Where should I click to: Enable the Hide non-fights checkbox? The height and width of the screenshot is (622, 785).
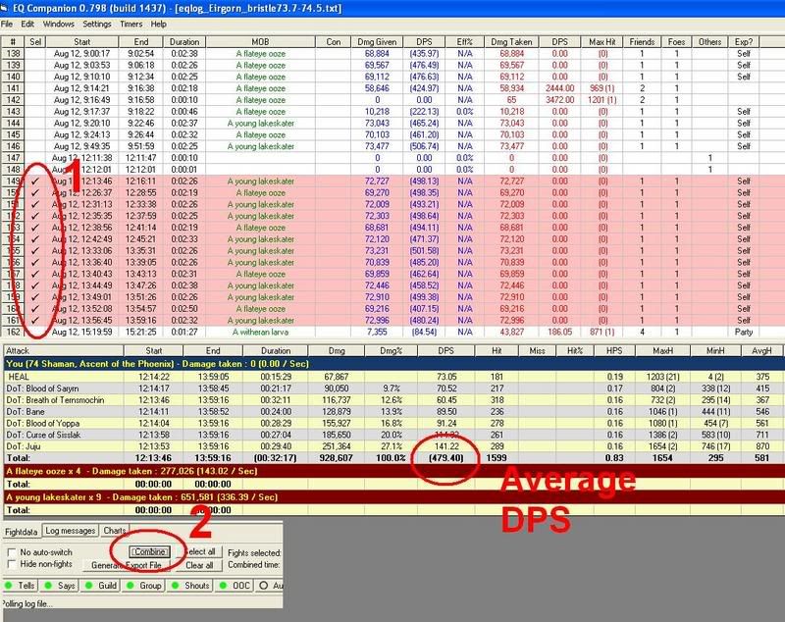click(12, 564)
